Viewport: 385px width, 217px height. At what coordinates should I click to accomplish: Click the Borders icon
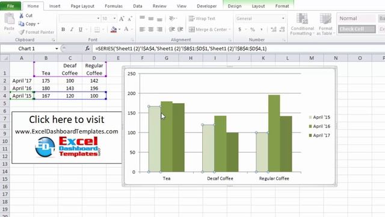tap(97, 30)
